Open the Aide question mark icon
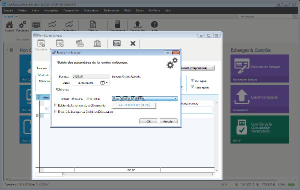 point(154,24)
